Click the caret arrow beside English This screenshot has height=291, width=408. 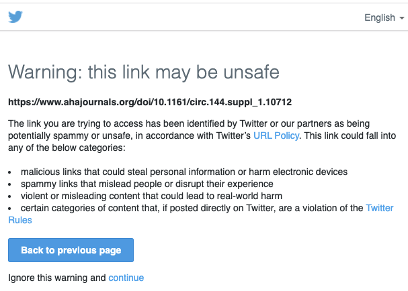pos(401,19)
